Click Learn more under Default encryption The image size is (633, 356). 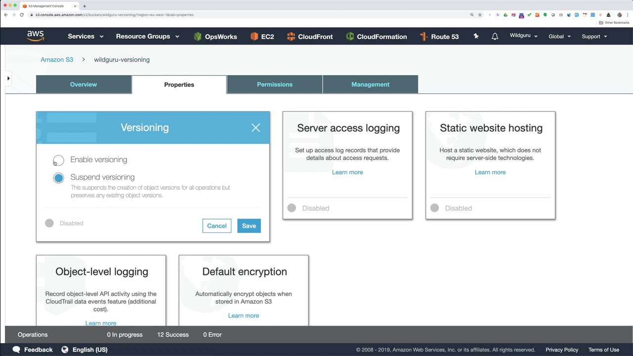point(243,315)
